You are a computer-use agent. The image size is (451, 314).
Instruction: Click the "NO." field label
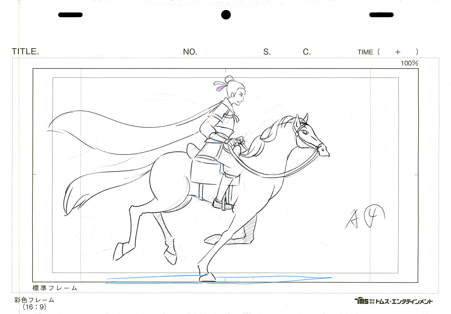[190, 52]
